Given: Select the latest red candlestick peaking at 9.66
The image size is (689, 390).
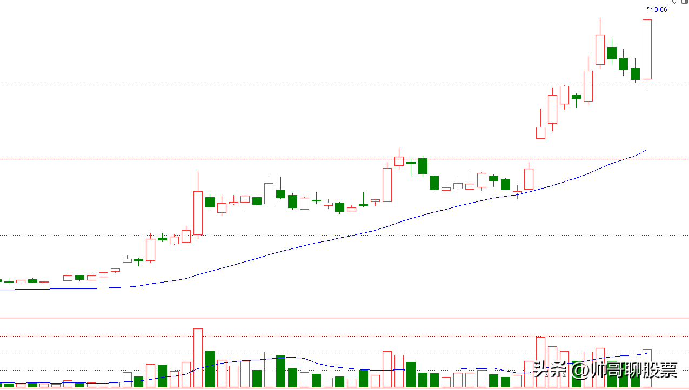Looking at the screenshot, I should tap(647, 48).
